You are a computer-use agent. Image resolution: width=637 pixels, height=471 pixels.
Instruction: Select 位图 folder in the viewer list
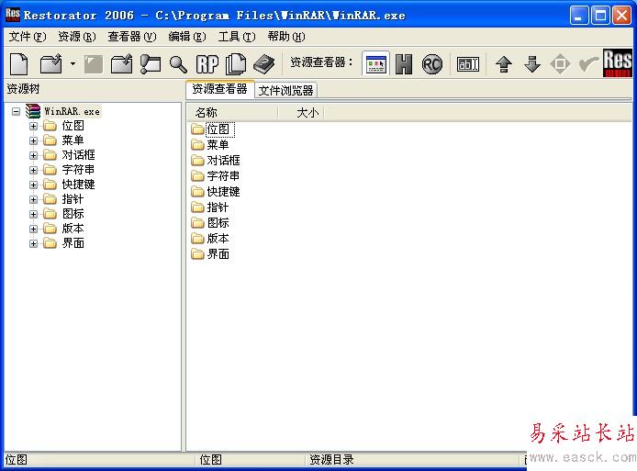click(x=213, y=129)
